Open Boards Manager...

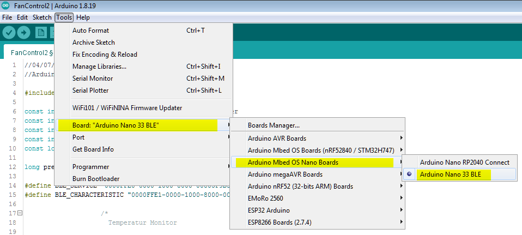tap(317, 125)
